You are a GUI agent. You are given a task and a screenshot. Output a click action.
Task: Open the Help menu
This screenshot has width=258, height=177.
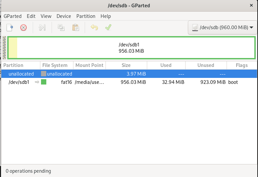106,16
